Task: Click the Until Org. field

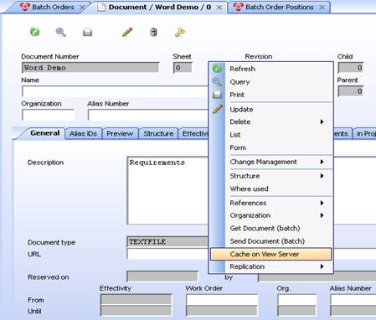Action: tap(297, 311)
